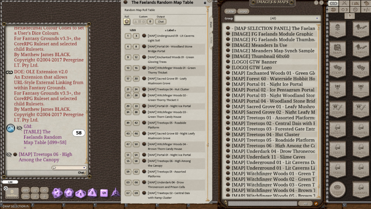Select the external link chain icon
371x209 pixels.
coord(333,3)
